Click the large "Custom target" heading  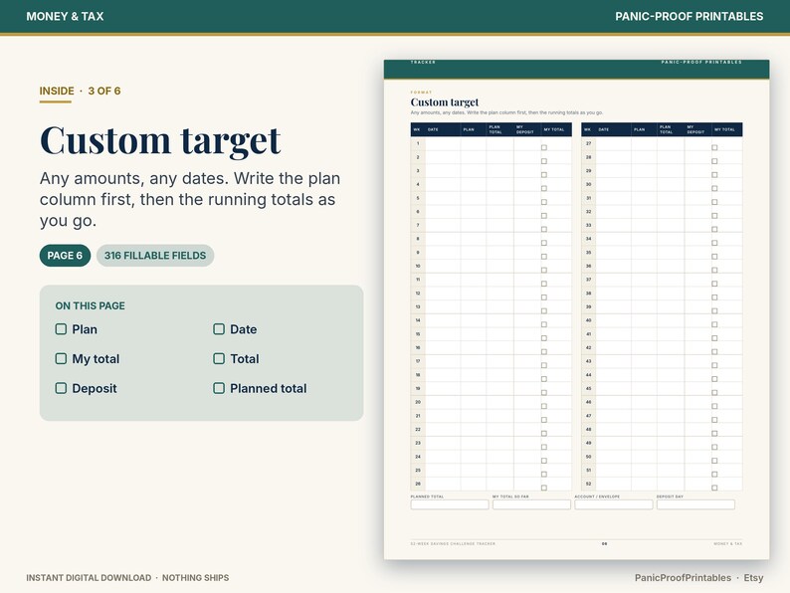click(x=160, y=140)
